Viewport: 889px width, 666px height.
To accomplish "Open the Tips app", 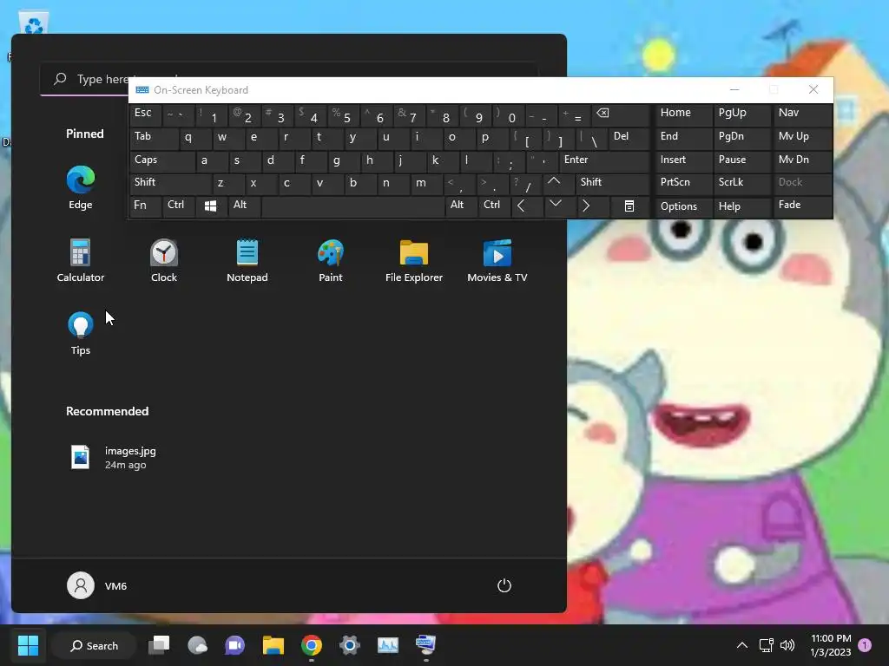I will point(81,333).
